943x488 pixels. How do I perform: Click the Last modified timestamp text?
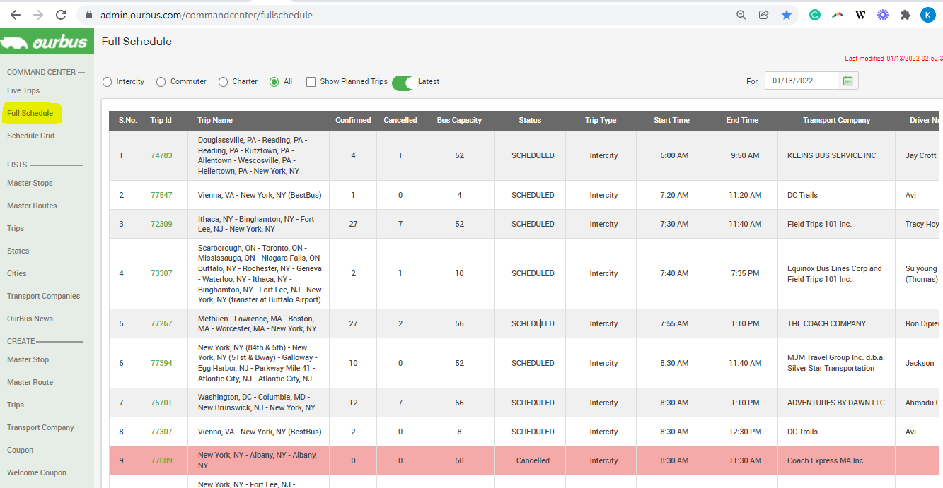(893, 59)
